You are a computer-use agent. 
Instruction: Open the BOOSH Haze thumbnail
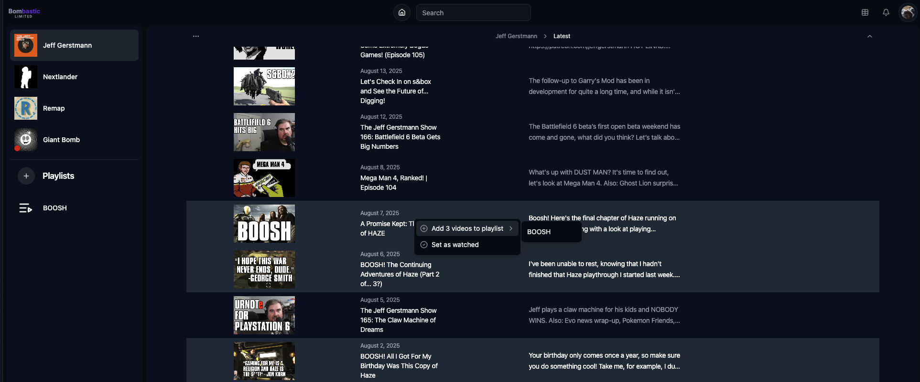point(264,224)
